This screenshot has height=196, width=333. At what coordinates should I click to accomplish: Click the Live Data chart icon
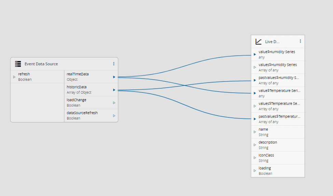259,41
